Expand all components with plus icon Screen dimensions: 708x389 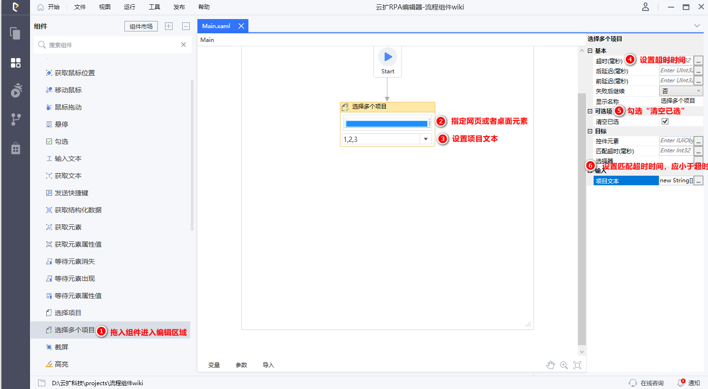[169, 26]
